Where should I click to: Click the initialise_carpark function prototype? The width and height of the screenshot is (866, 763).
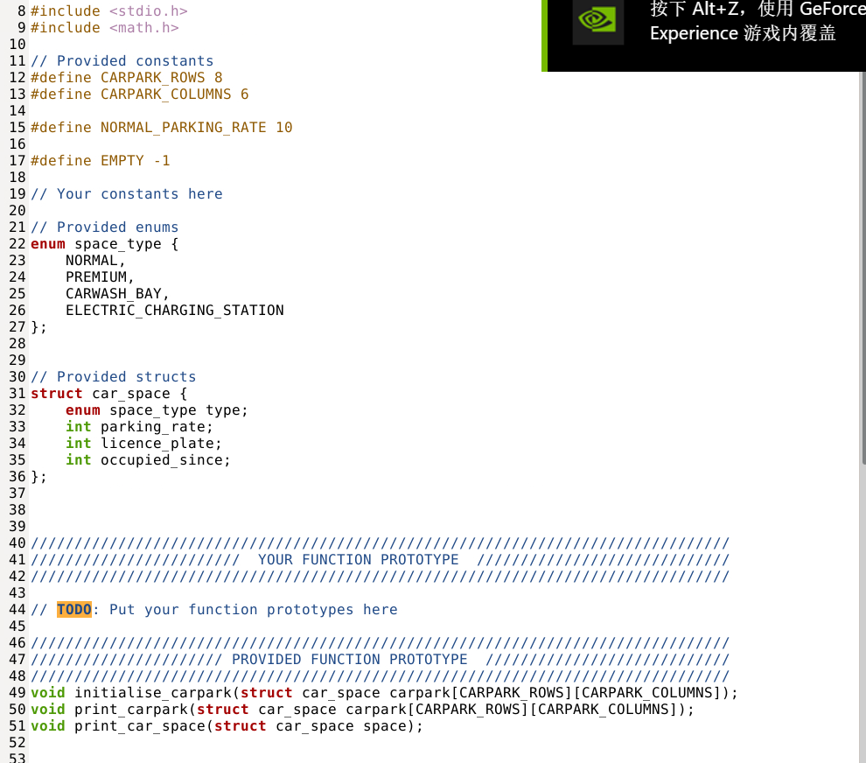[384, 693]
